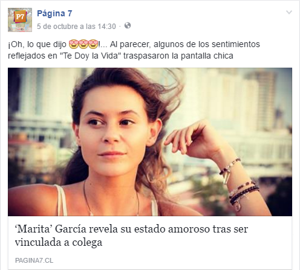Visit the Página 7 page name

[x=54, y=13]
